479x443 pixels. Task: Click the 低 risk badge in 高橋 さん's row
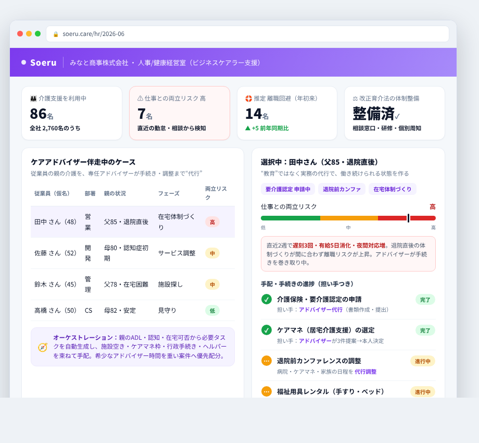click(x=212, y=311)
